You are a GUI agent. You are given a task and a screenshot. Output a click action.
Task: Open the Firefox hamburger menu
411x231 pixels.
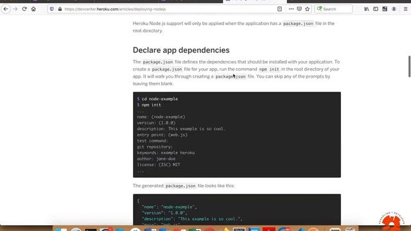(x=405, y=9)
